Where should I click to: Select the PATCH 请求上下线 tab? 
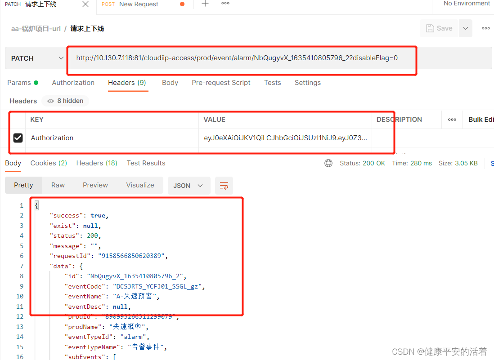pos(31,4)
